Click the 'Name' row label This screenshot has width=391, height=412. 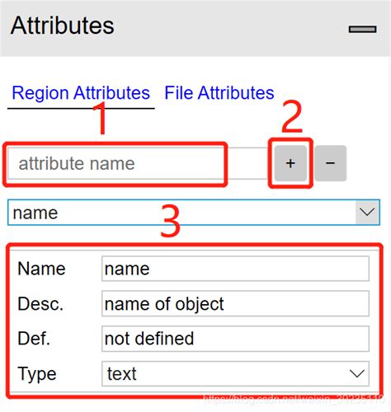point(41,269)
